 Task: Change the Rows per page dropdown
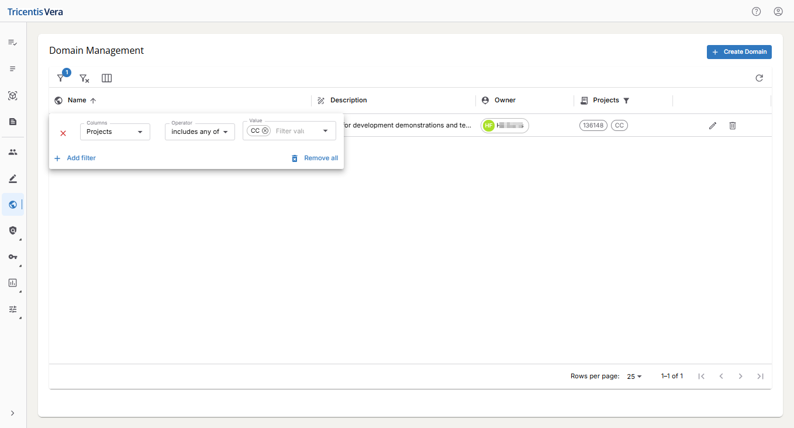coord(634,377)
